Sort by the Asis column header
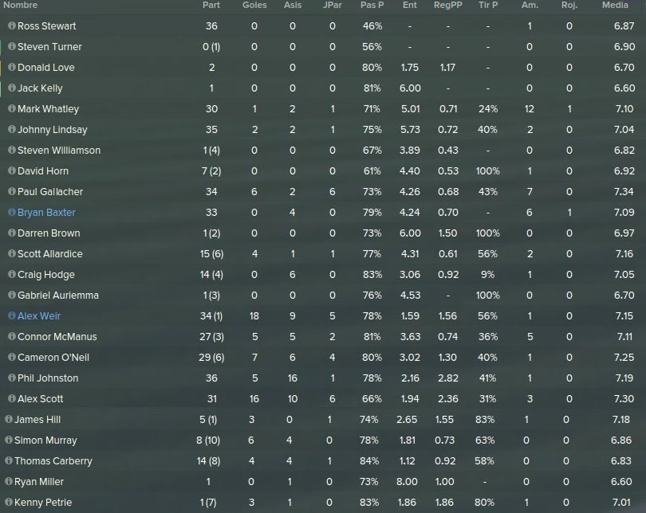Image resolution: width=646 pixels, height=513 pixels. point(293,5)
